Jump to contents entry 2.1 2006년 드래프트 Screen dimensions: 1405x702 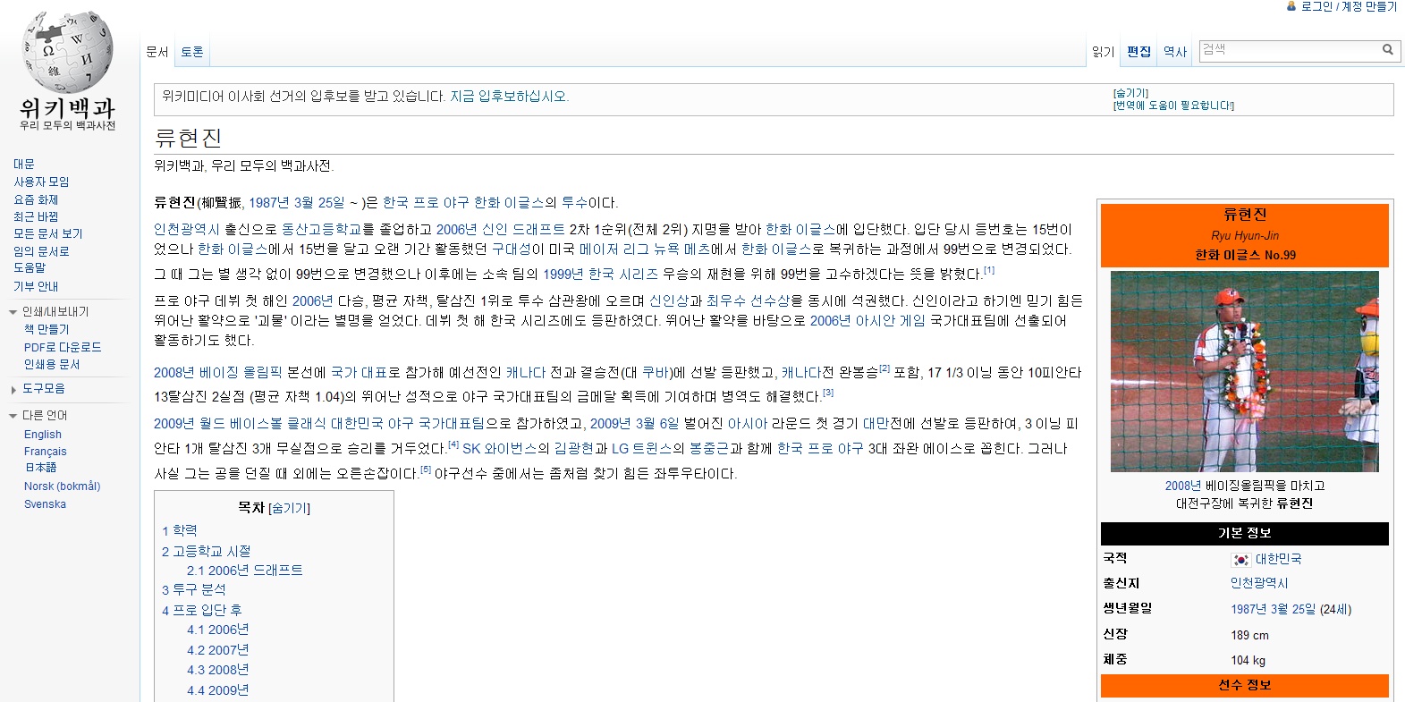click(245, 570)
